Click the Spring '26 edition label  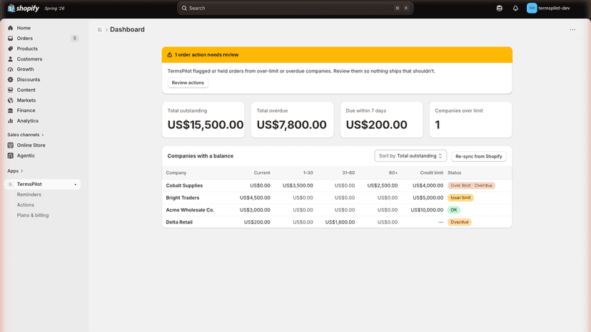[54, 9]
